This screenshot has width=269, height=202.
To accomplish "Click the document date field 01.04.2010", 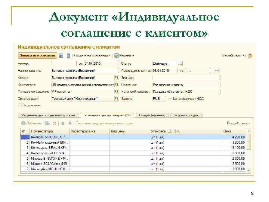I will pos(101,64).
